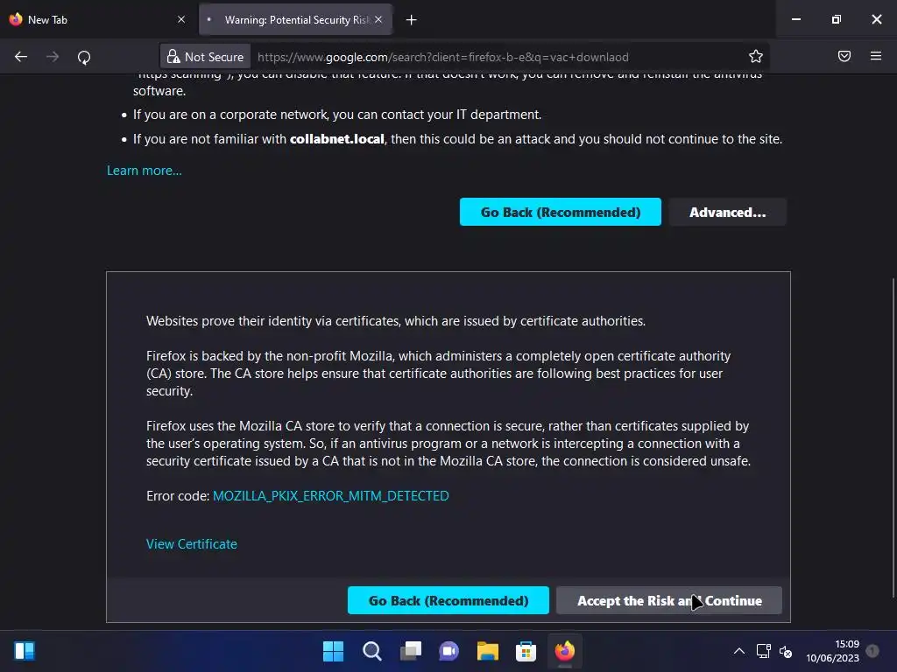
Task: Show hidden system tray icons
Action: [739, 651]
